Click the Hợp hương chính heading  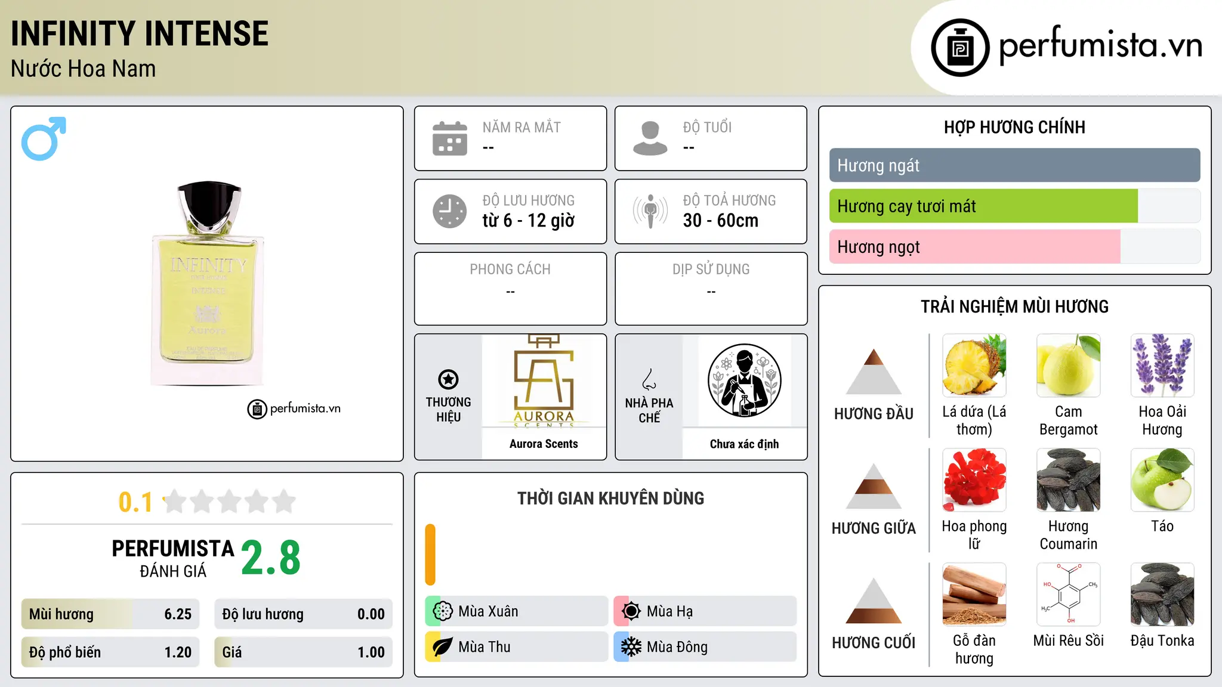[x=1014, y=127]
